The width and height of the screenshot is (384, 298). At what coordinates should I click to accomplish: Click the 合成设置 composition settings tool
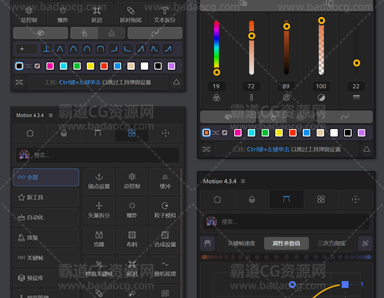165,239
